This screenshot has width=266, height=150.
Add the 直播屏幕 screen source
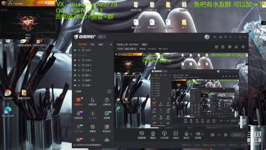(x=142, y=135)
